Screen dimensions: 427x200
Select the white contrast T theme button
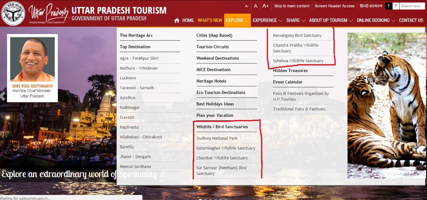click(x=396, y=6)
